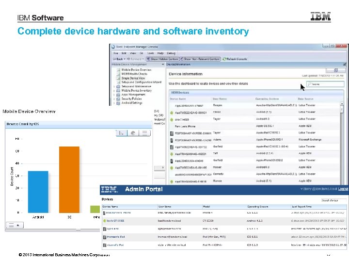The height and width of the screenshot is (262, 349).
Task: Click tablet icon on first Taylor iPad row
Action: point(172,133)
